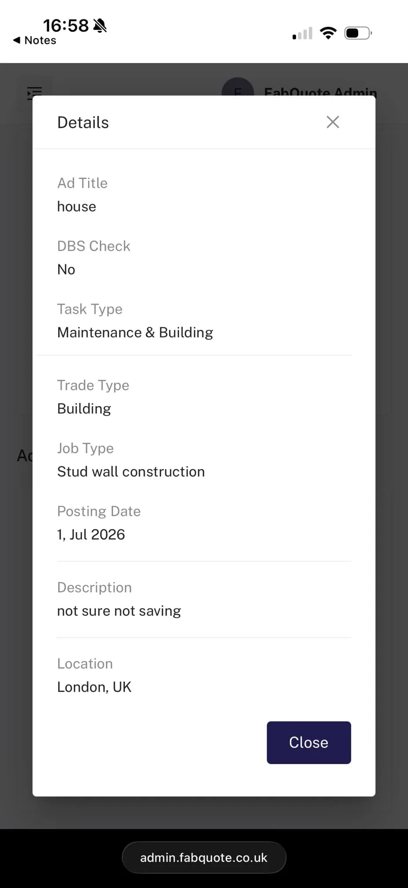Click the posting date 1, Jul 2026
The image size is (408, 888).
(x=91, y=534)
